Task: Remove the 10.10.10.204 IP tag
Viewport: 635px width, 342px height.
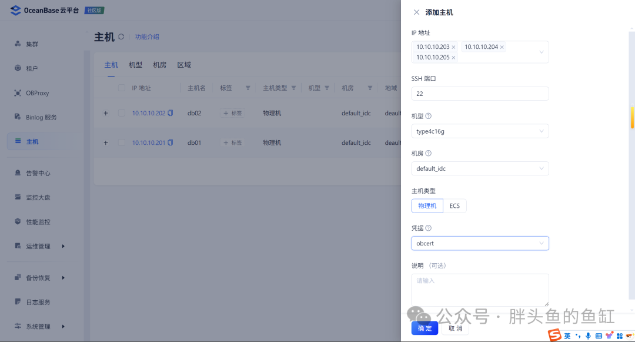Action: tap(502, 47)
